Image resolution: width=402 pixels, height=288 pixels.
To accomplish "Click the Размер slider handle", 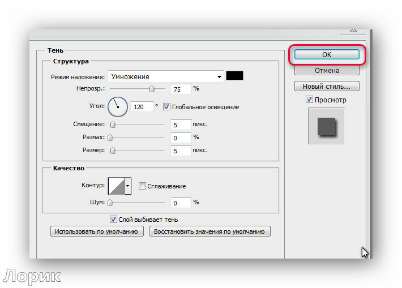I will [113, 151].
